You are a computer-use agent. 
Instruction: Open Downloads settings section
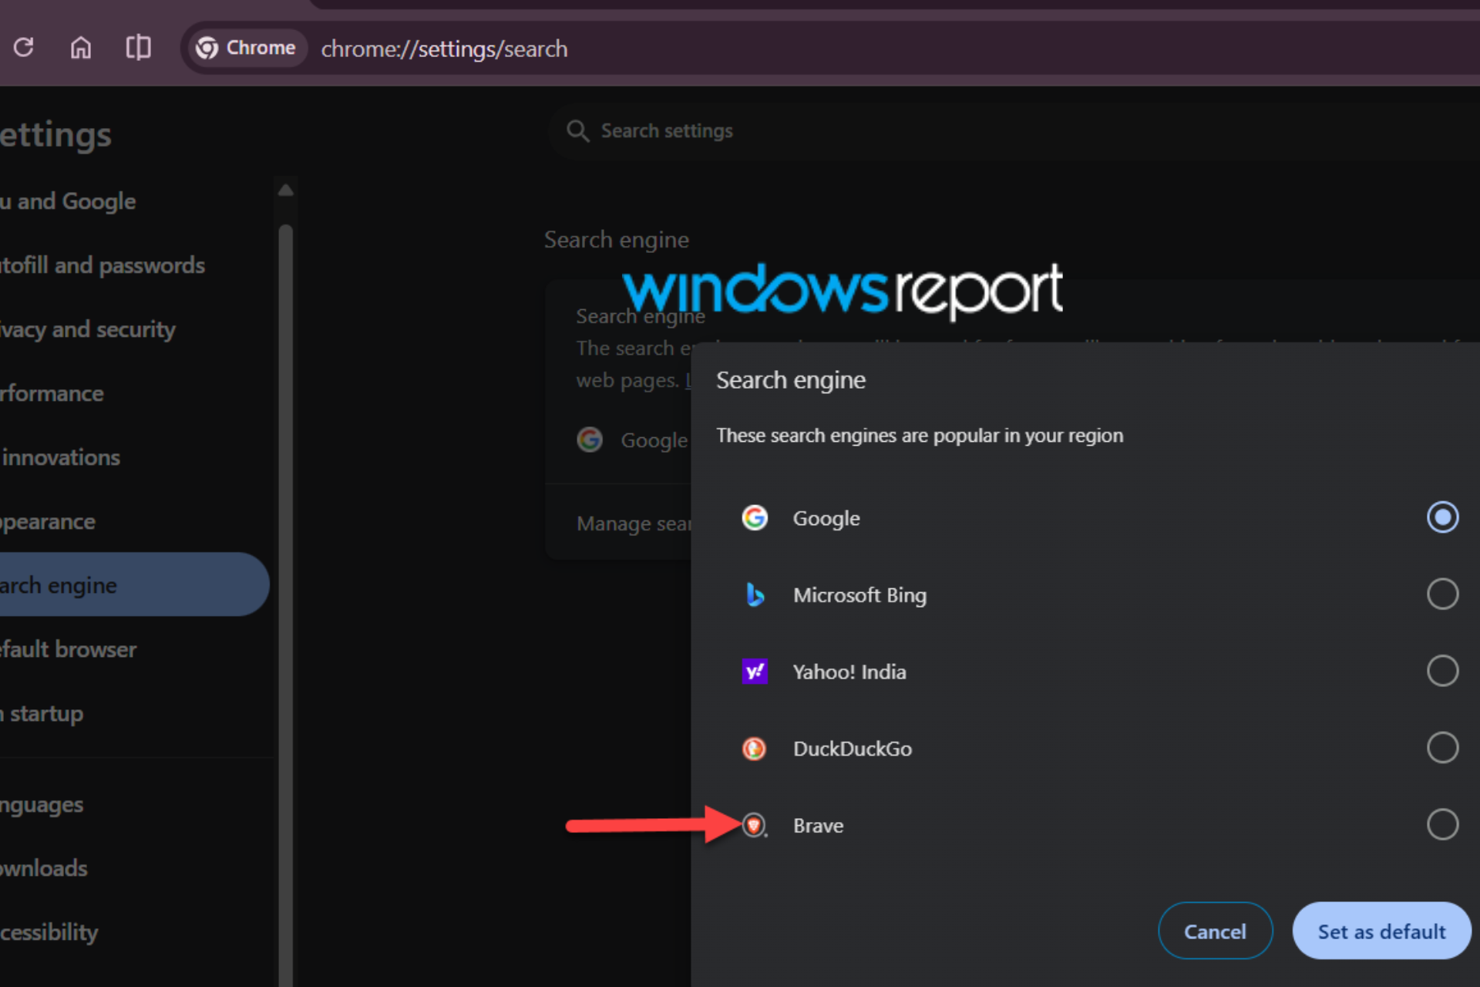[x=135, y=868]
